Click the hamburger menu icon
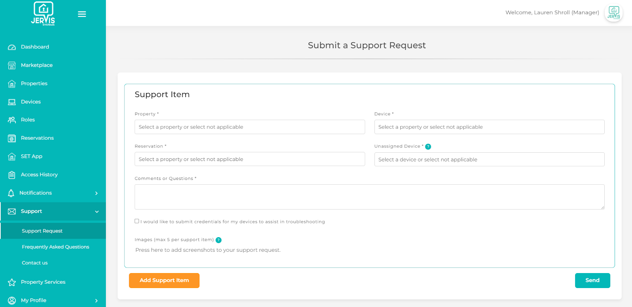 [x=82, y=14]
